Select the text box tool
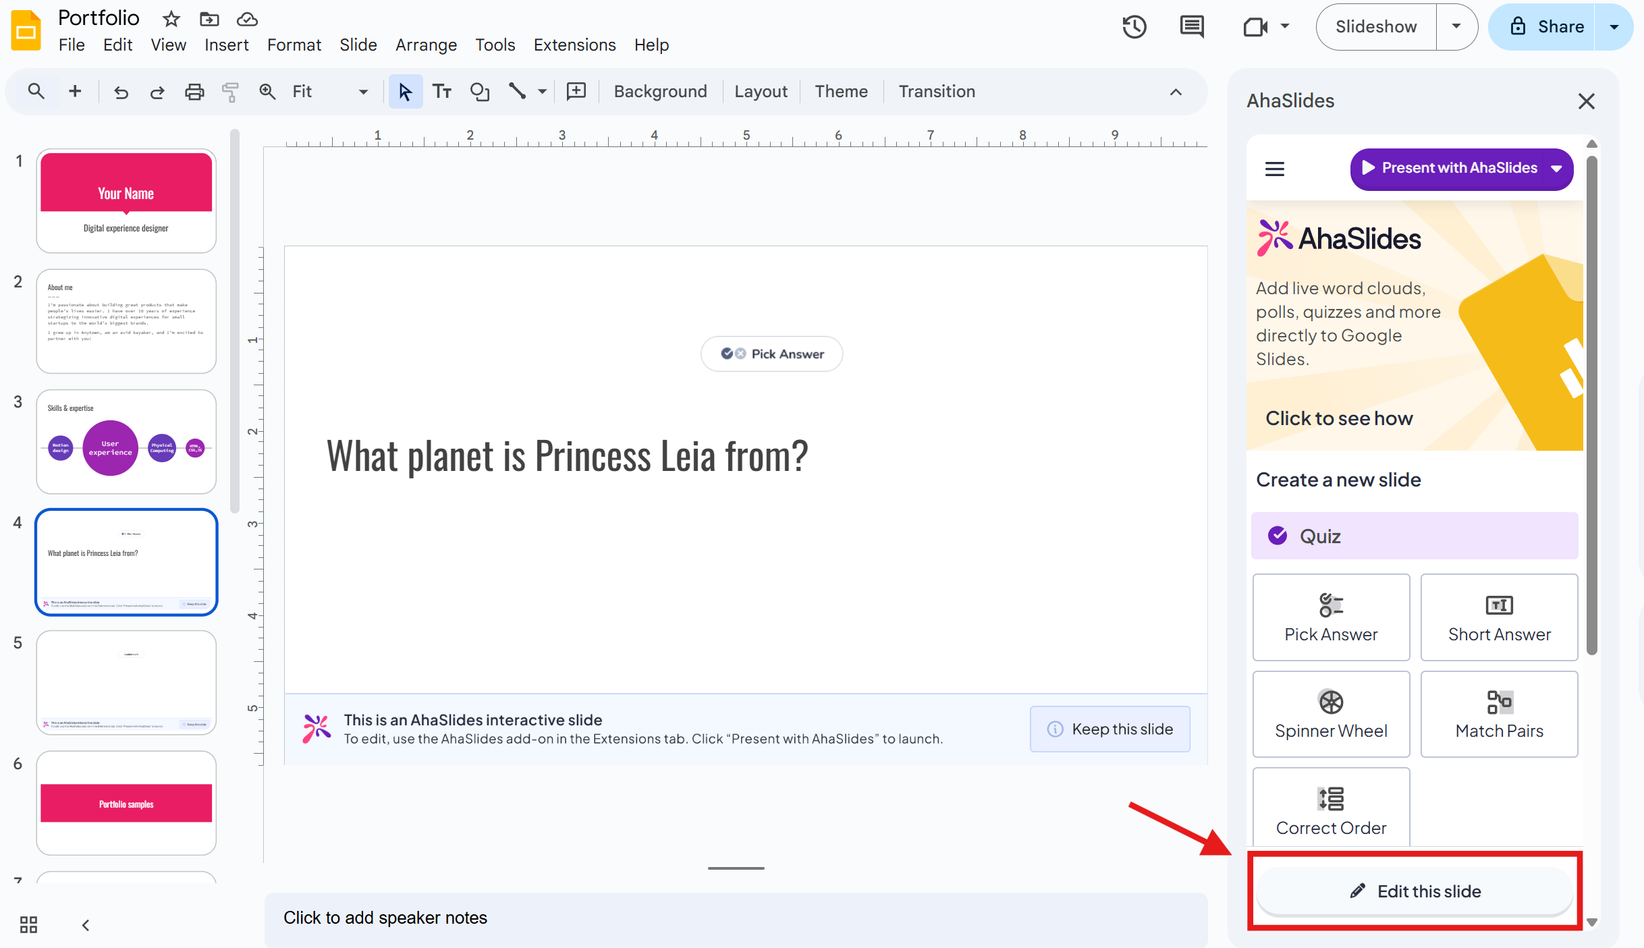The image size is (1644, 948). (x=442, y=92)
